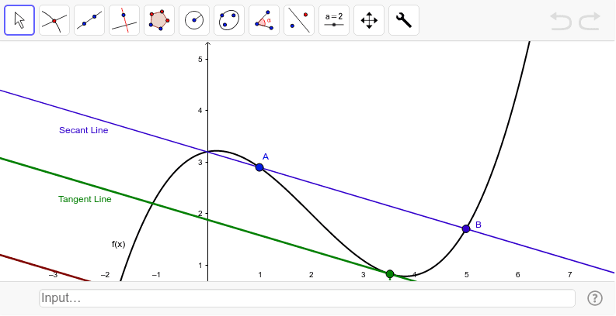Click the "Tangent Line" label

tap(85, 199)
